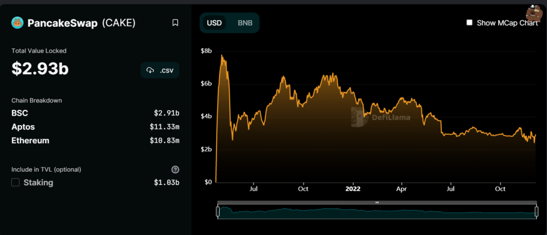Select the BSC chain breakdown row
This screenshot has height=235, width=547.
[95, 113]
